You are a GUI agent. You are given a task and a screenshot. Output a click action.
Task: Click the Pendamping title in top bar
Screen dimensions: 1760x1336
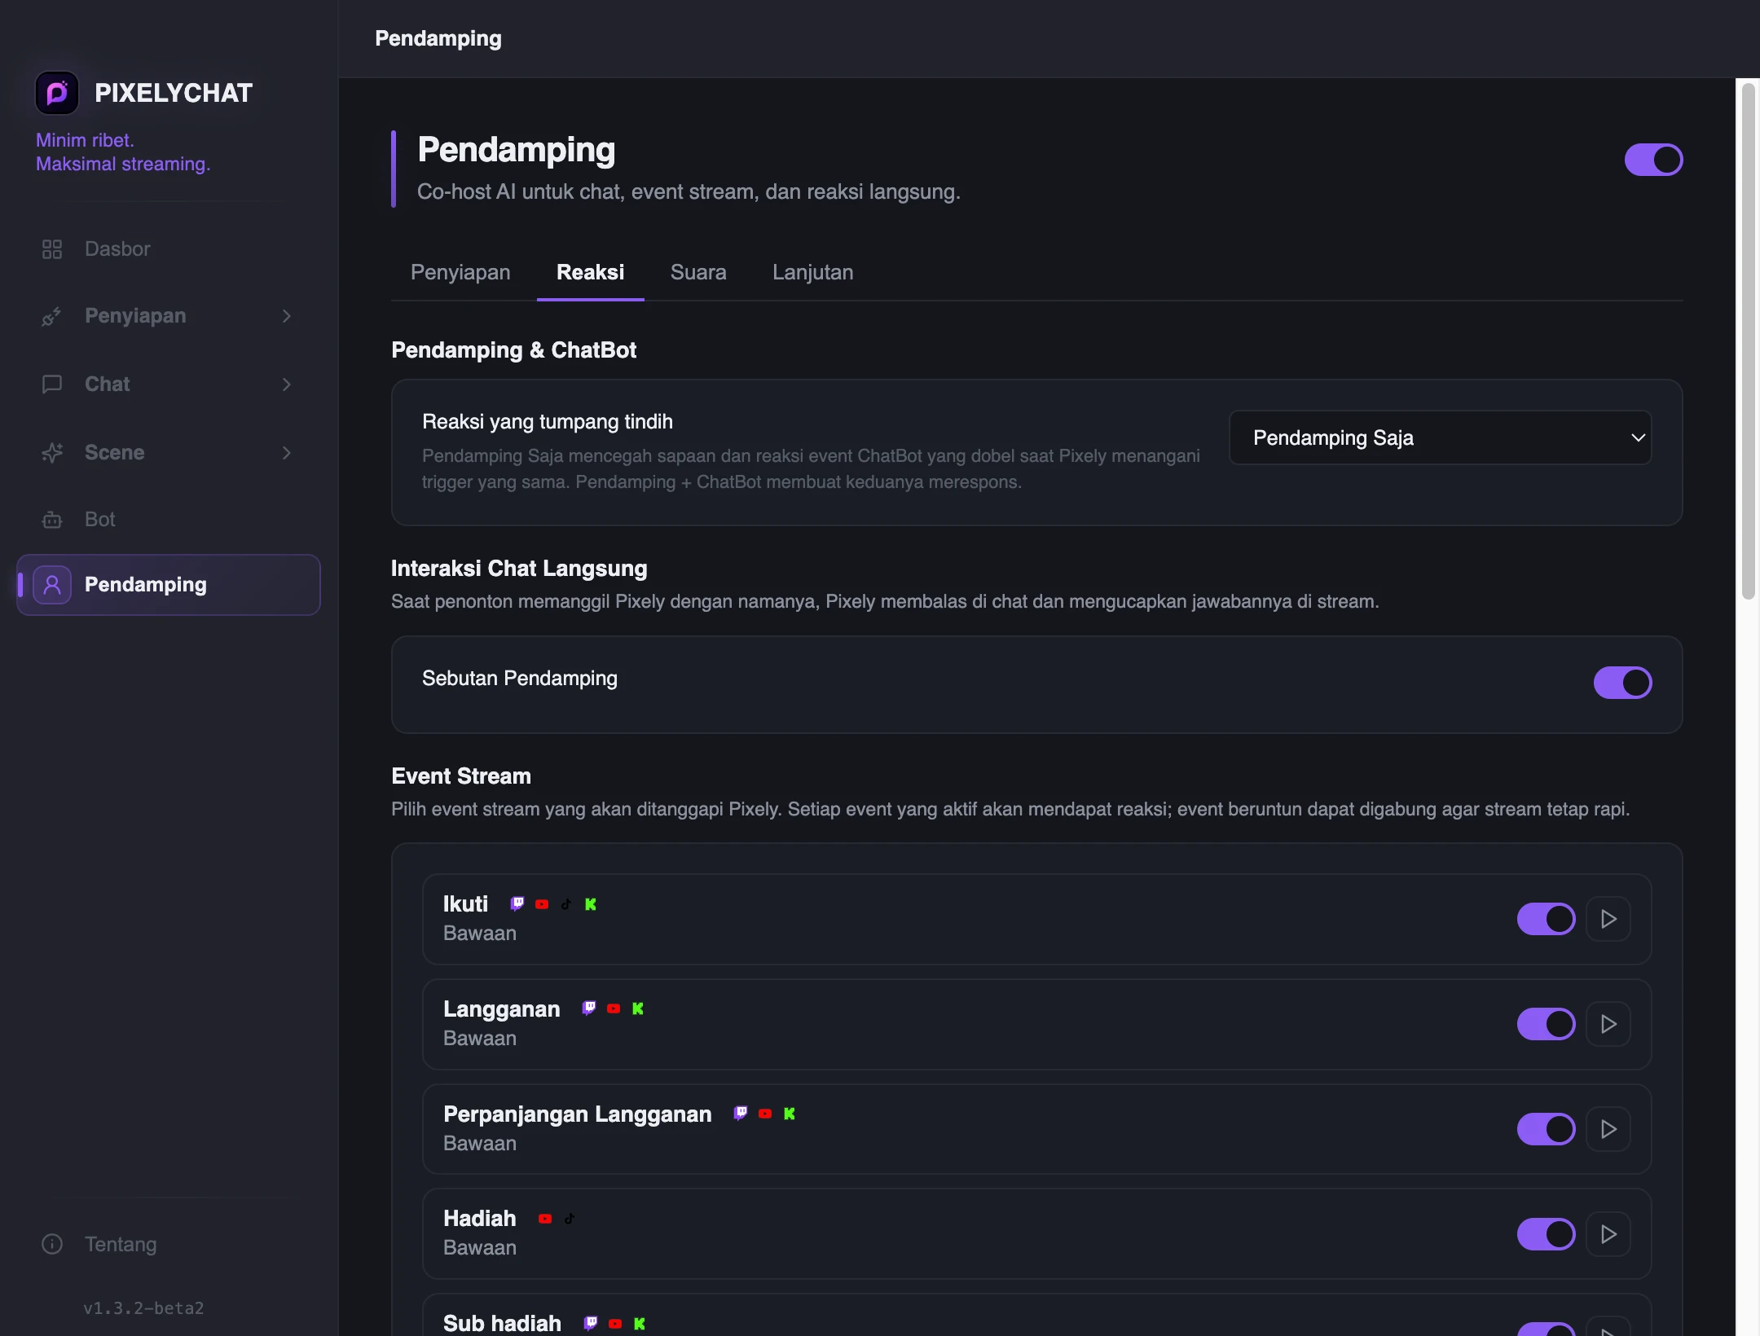(x=438, y=38)
